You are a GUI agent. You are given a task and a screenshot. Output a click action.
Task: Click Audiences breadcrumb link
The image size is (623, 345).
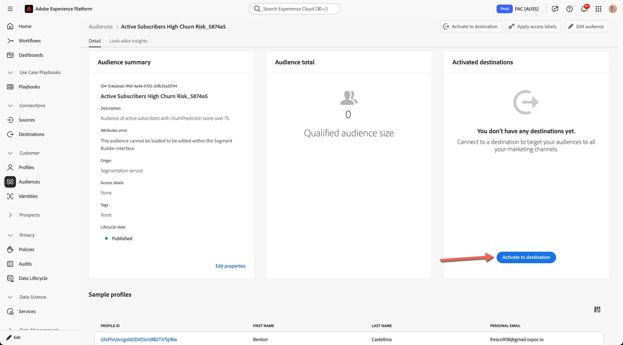[x=101, y=27]
